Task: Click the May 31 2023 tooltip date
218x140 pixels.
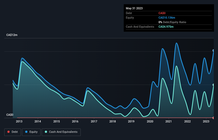Action: 134,8
